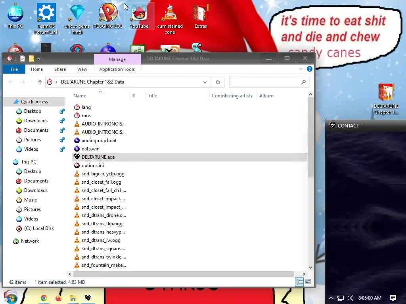Open uncut gems hindi desktop shortcut
406x304 pixels.
pyautogui.click(x=77, y=18)
